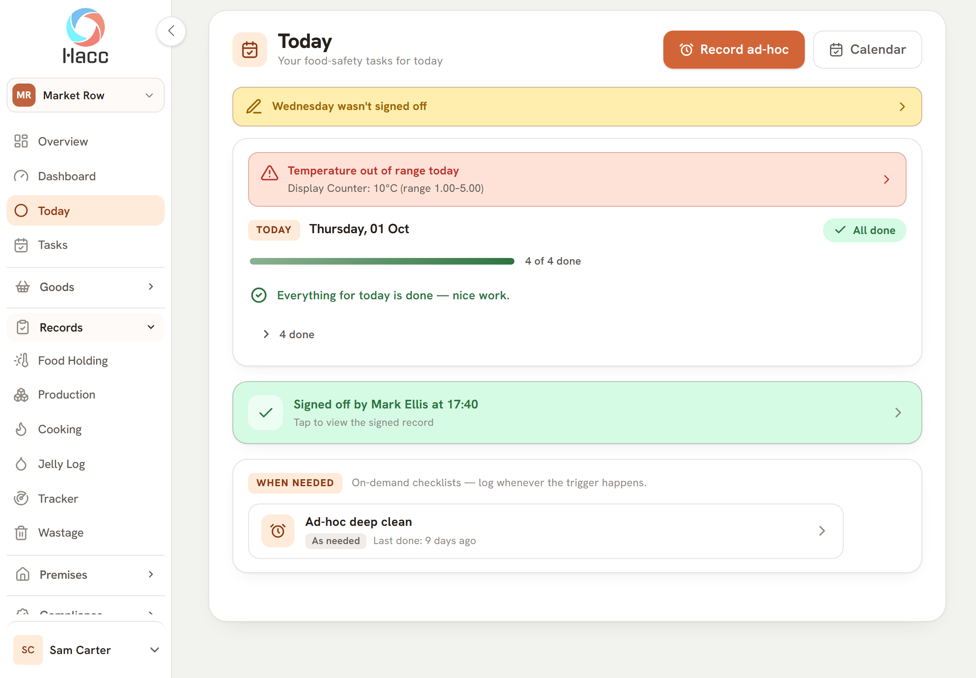Viewport: 976px width, 678px height.
Task: Open the Tasks page
Action: [86, 245]
